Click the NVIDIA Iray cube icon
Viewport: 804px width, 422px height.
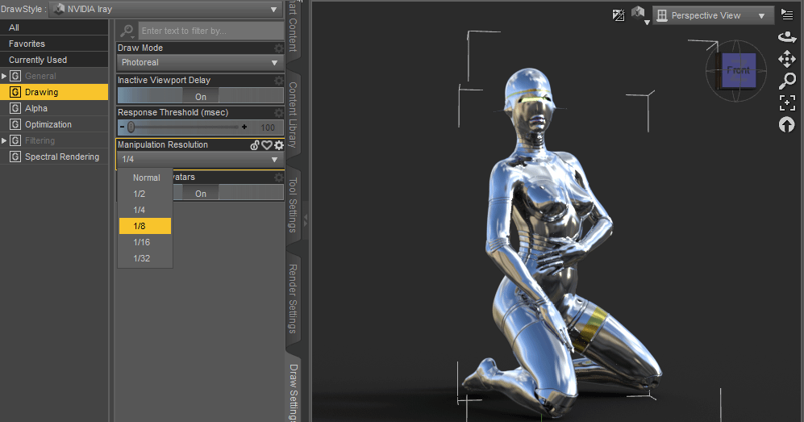tap(60, 9)
